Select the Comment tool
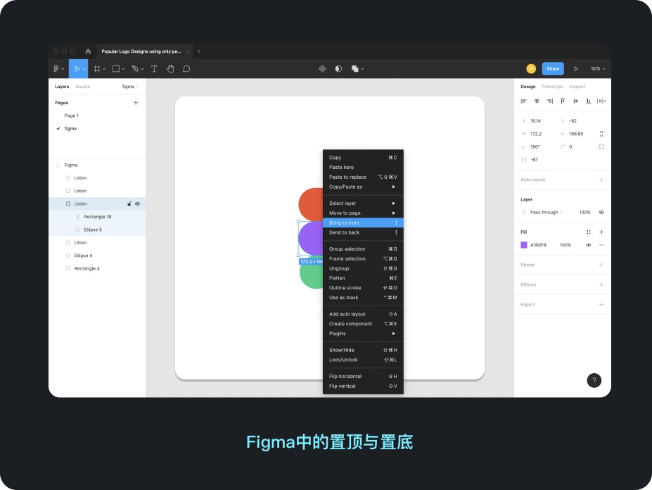Image resolution: width=652 pixels, height=490 pixels. (x=186, y=69)
